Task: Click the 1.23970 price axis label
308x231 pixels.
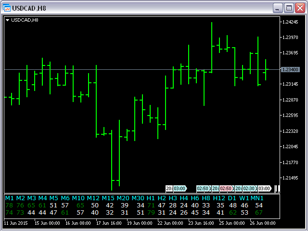Action: pos(290,38)
